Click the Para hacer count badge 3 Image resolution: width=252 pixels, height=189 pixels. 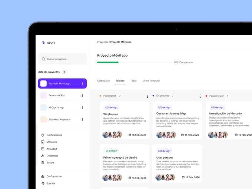point(120,96)
